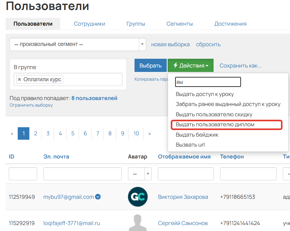Open the Группы tab
Screen dimensions: 290x231
point(136,24)
